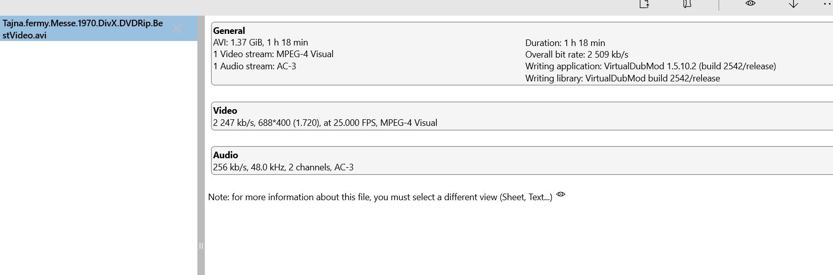Click the open file icon in toolbar
Viewport: 833px width, 275px height.
pos(644,4)
